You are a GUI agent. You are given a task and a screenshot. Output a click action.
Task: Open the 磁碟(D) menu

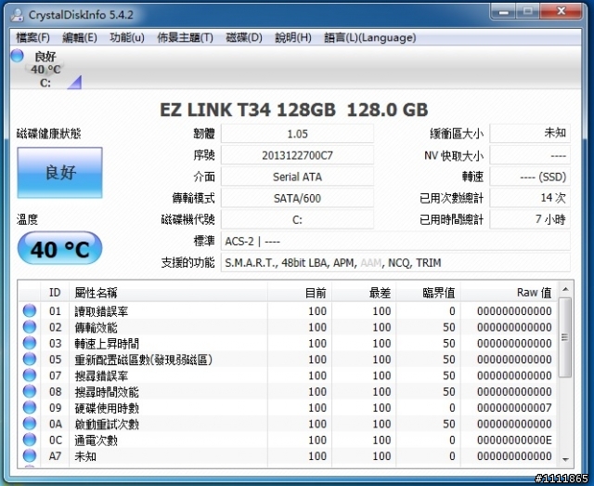[244, 37]
